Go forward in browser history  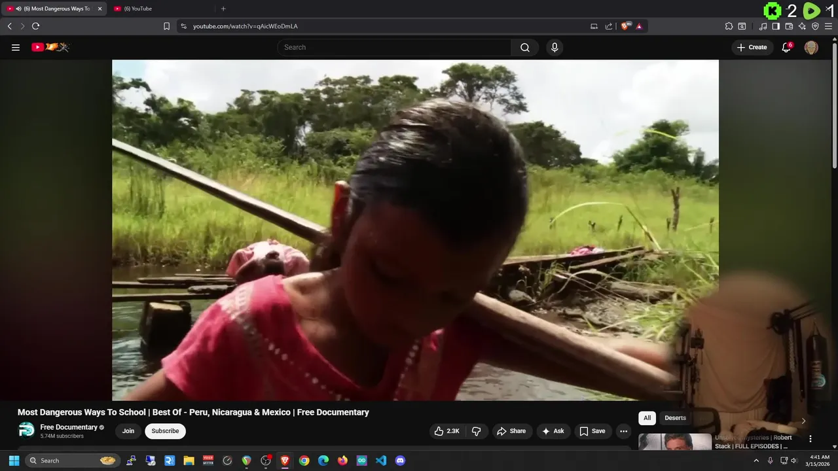coord(22,26)
